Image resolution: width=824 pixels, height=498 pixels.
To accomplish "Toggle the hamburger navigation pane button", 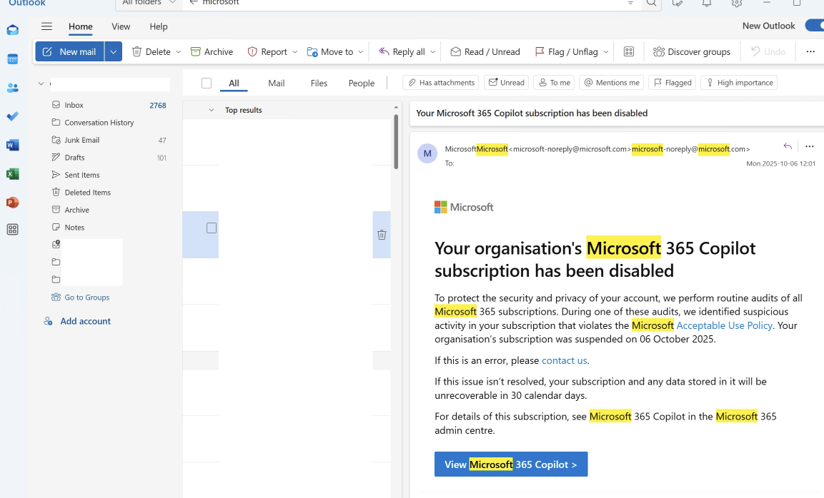I will click(46, 26).
